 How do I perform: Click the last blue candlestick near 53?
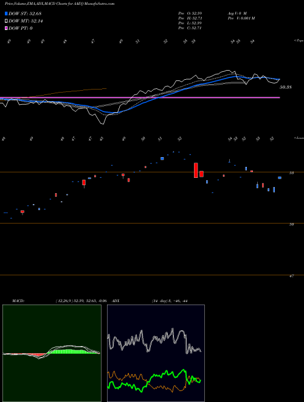click(280, 178)
